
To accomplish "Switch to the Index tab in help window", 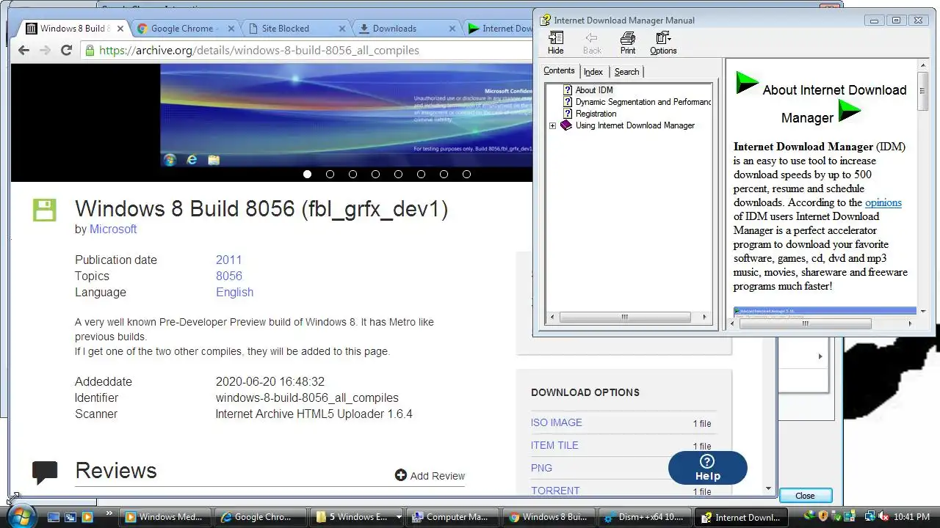I will pos(593,72).
